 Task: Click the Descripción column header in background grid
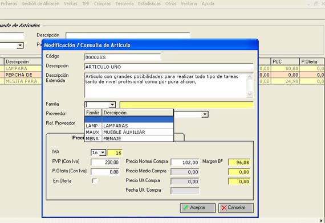coord(23,61)
